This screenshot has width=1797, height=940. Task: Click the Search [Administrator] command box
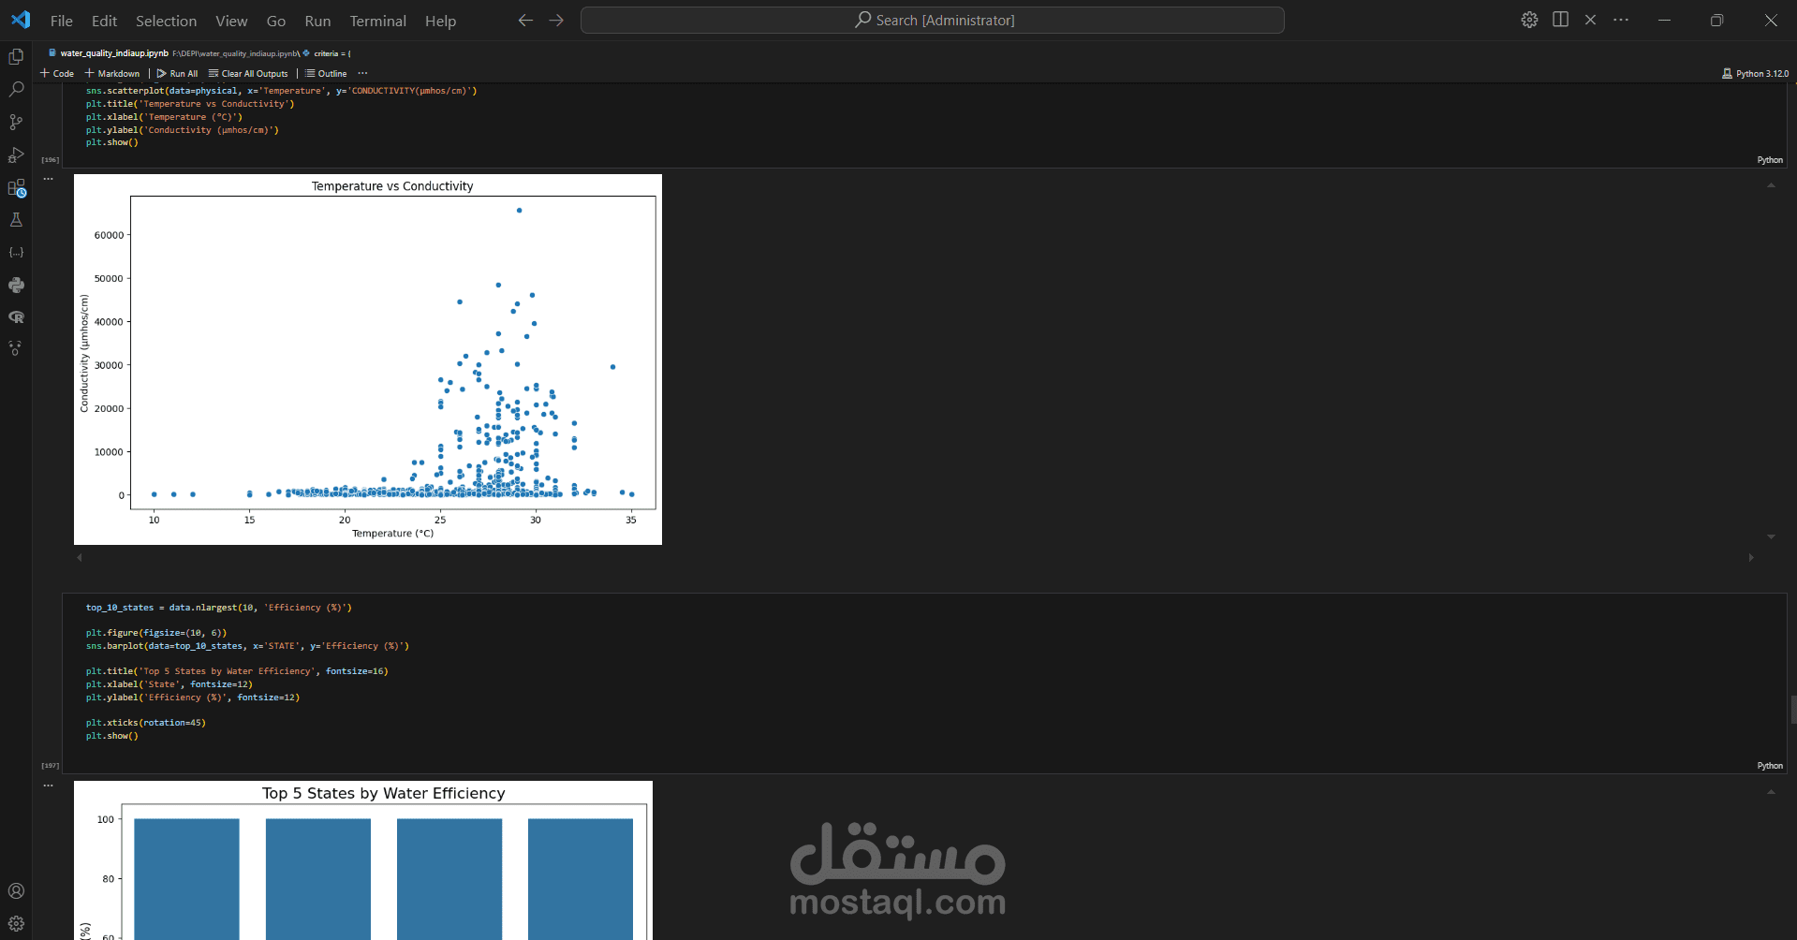(x=933, y=20)
